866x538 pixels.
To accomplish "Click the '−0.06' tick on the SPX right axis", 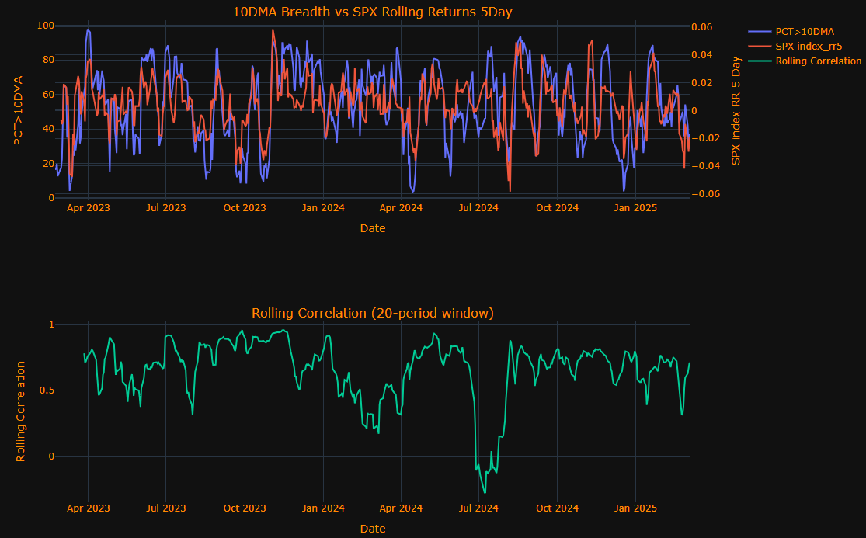I will [x=706, y=193].
